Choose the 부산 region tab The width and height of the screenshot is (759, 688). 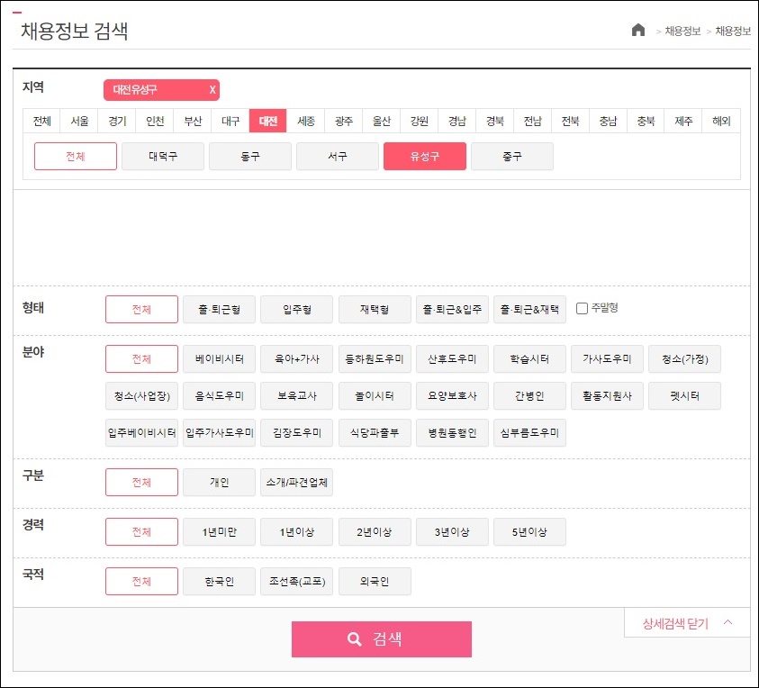click(x=193, y=121)
